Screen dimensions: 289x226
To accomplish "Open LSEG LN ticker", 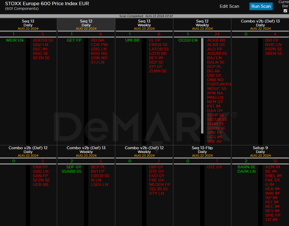I will (100, 185).
